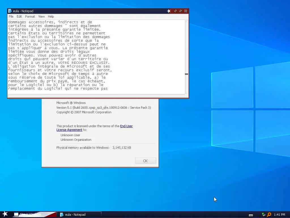Click 'Copyright © 2007 Microsoft Corporation' text
This screenshot has height=218, width=290.
(84, 112)
